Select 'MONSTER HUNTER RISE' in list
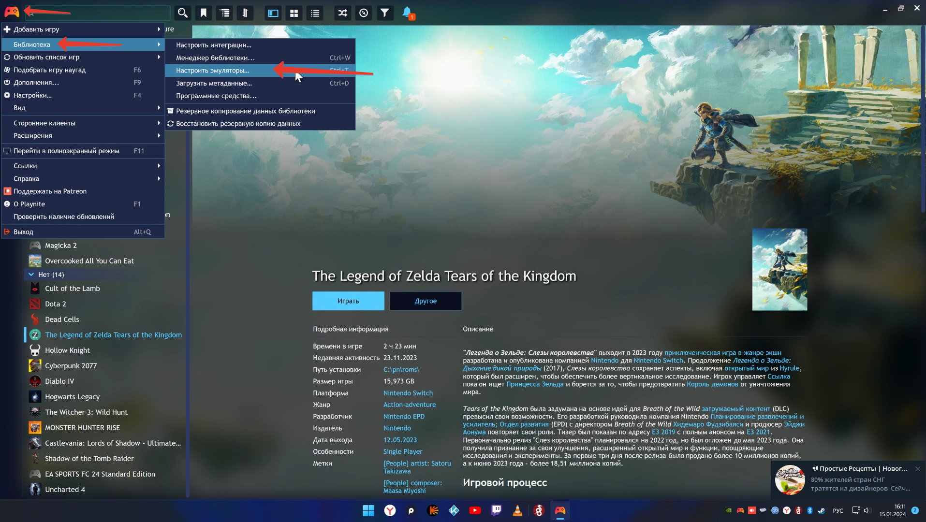Screen dimensions: 926x522 pos(82,428)
